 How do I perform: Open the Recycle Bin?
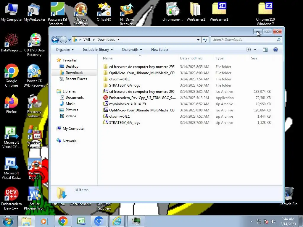pyautogui.click(x=289, y=196)
